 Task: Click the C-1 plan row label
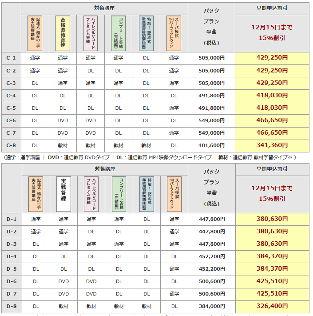[11, 58]
